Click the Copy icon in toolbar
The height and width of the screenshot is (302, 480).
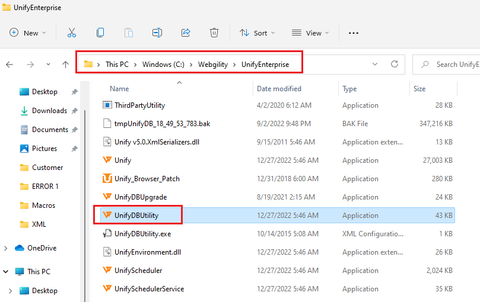[100, 33]
